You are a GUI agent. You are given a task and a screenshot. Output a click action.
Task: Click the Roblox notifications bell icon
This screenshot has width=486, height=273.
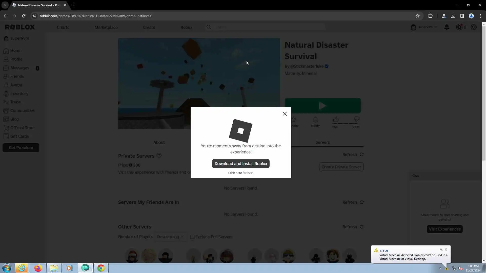click(x=447, y=27)
